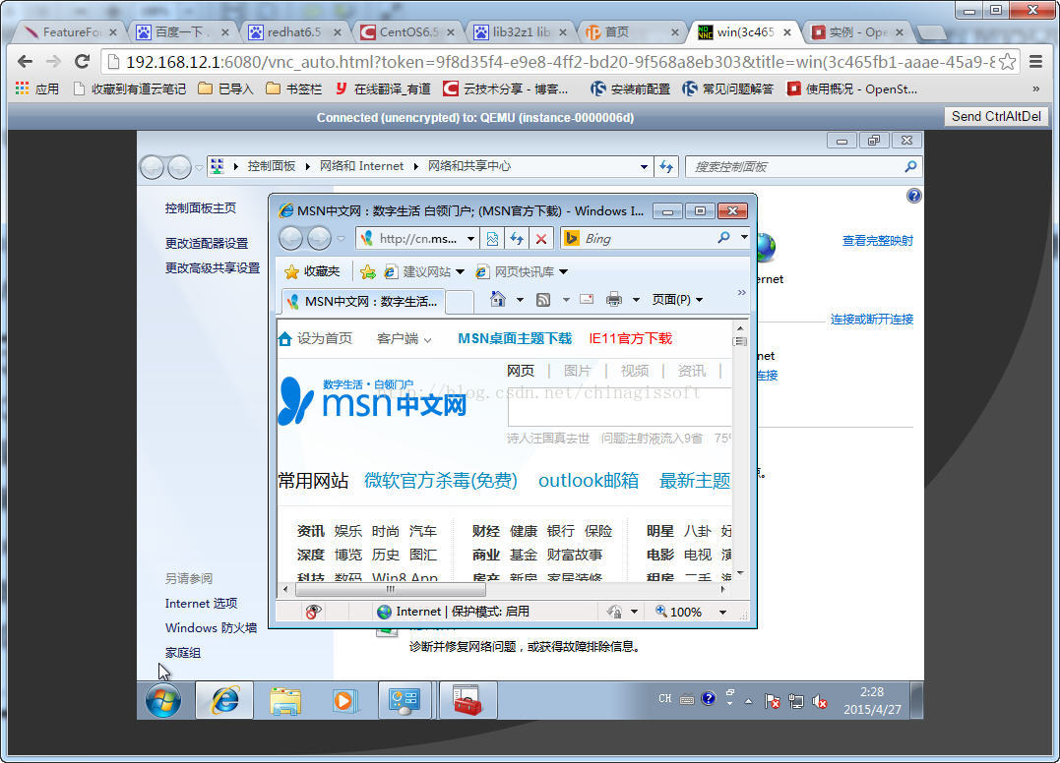The width and height of the screenshot is (1060, 763).
Task: Expand the 网页快讯库 dropdown
Action: click(x=564, y=272)
